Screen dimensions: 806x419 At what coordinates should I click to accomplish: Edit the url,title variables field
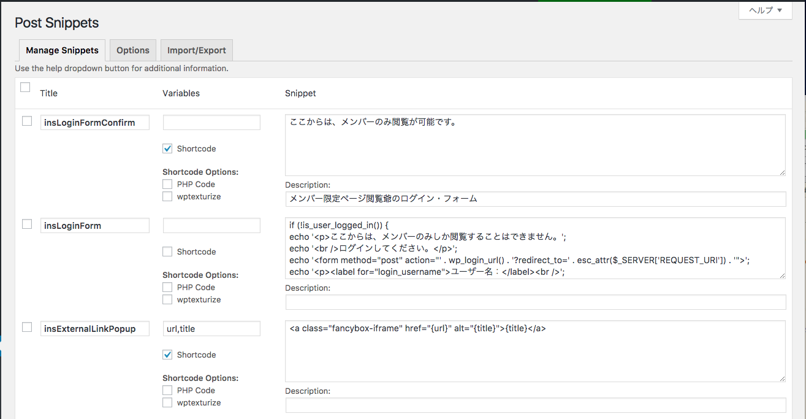pyautogui.click(x=211, y=329)
